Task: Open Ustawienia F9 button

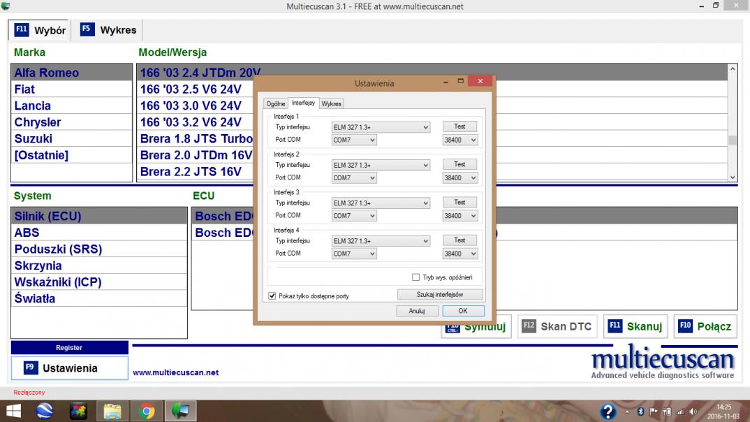Action: pos(69,368)
